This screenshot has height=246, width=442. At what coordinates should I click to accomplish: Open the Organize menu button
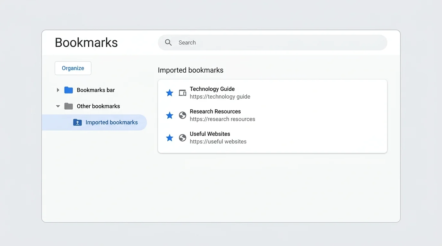click(x=73, y=68)
